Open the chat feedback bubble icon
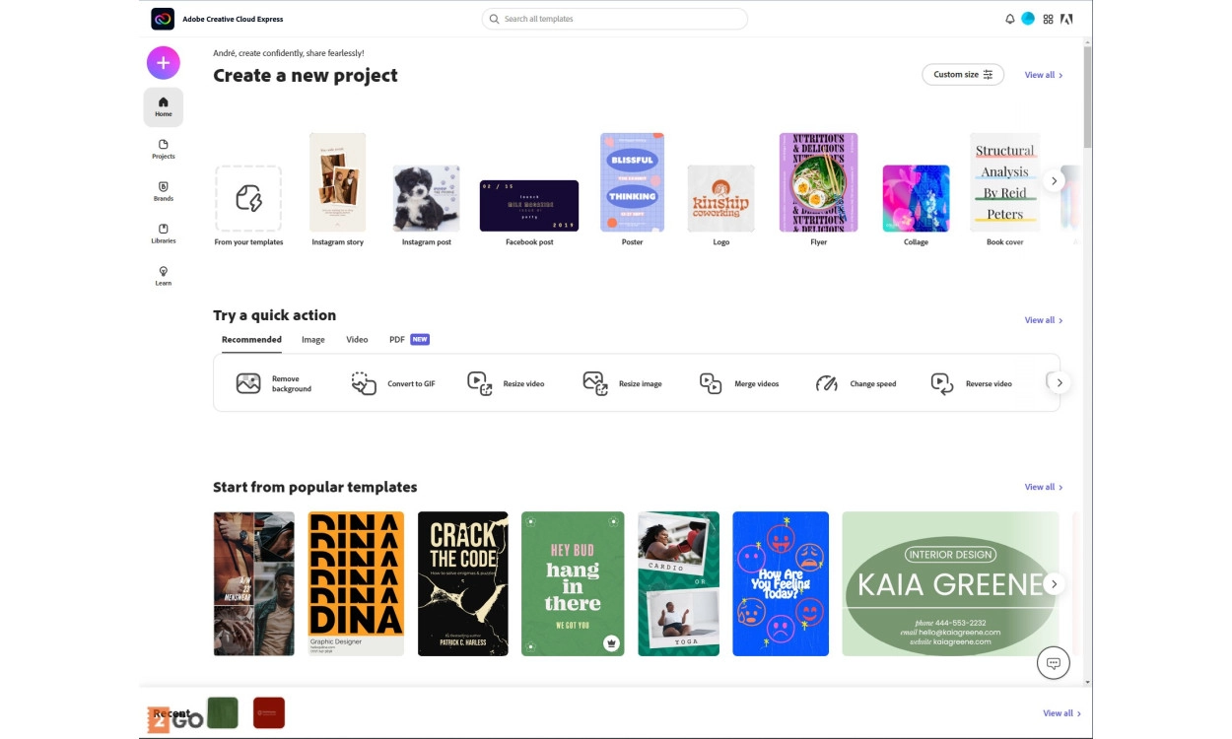Screen dimensions: 1232x739 tap(1053, 663)
